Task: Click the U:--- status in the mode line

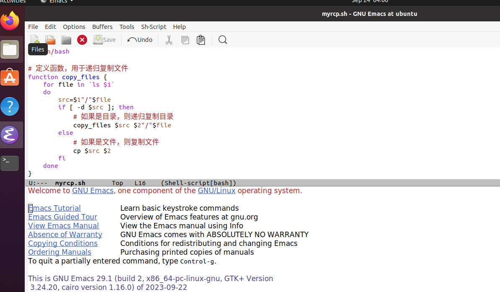Action: 38,183
